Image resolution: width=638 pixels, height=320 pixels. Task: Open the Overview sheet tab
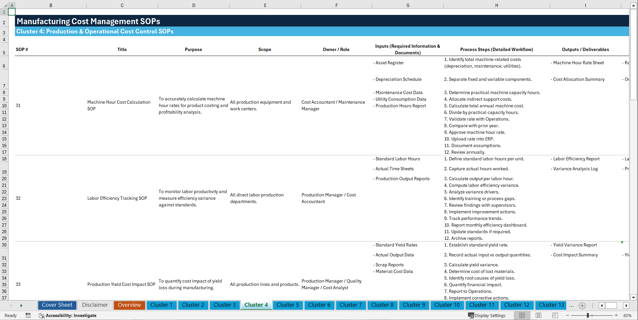click(129, 305)
